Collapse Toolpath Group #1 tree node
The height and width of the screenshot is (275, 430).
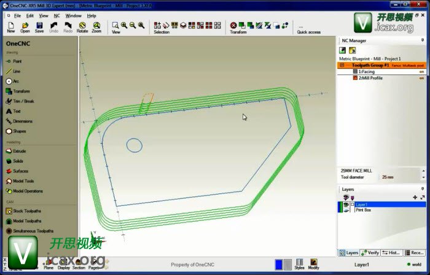342,65
